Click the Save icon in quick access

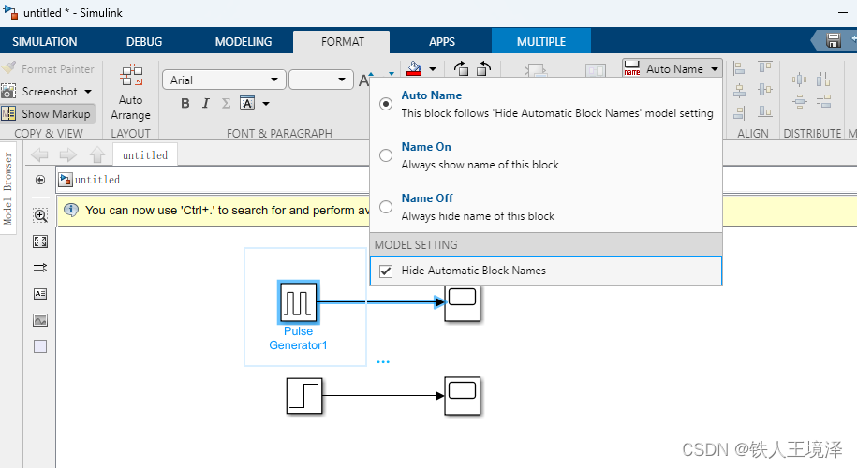(x=833, y=40)
